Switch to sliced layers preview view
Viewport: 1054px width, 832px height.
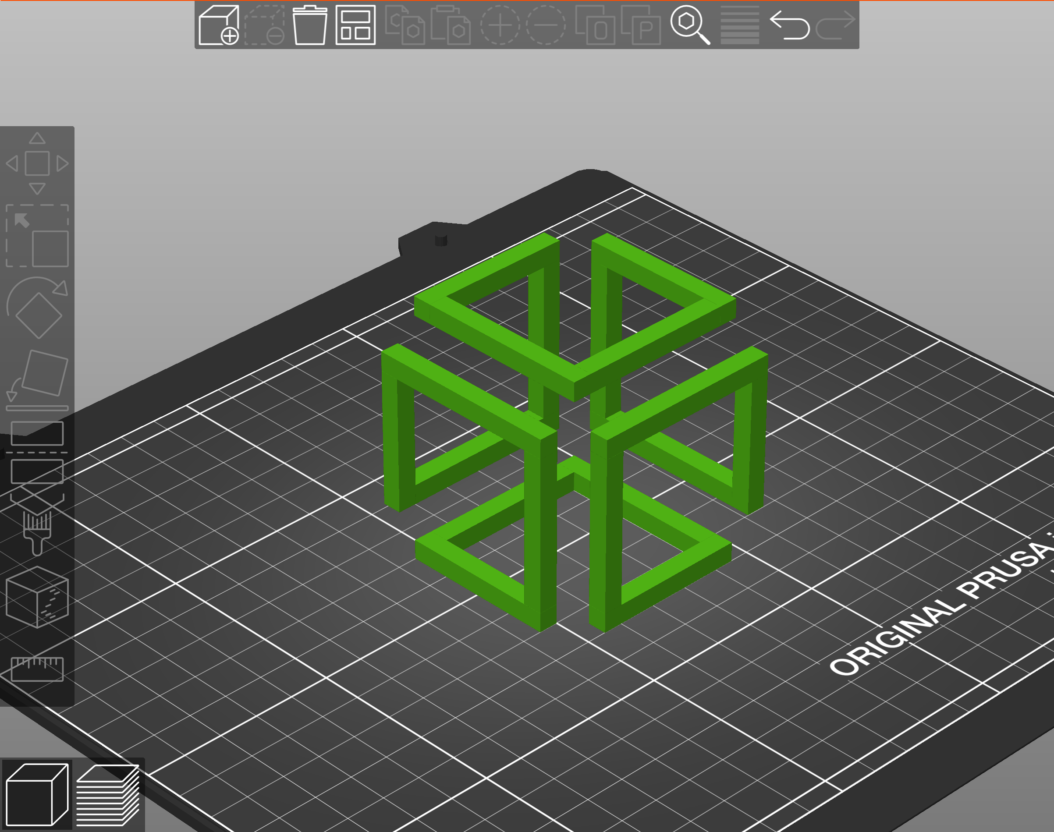[108, 794]
